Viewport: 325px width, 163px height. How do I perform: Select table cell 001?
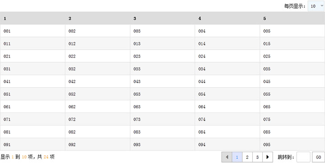click(x=32, y=31)
